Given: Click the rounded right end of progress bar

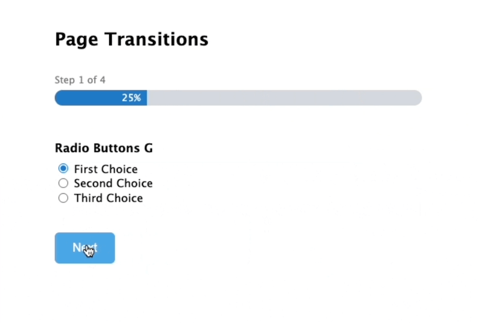Looking at the screenshot, I should click(417, 98).
